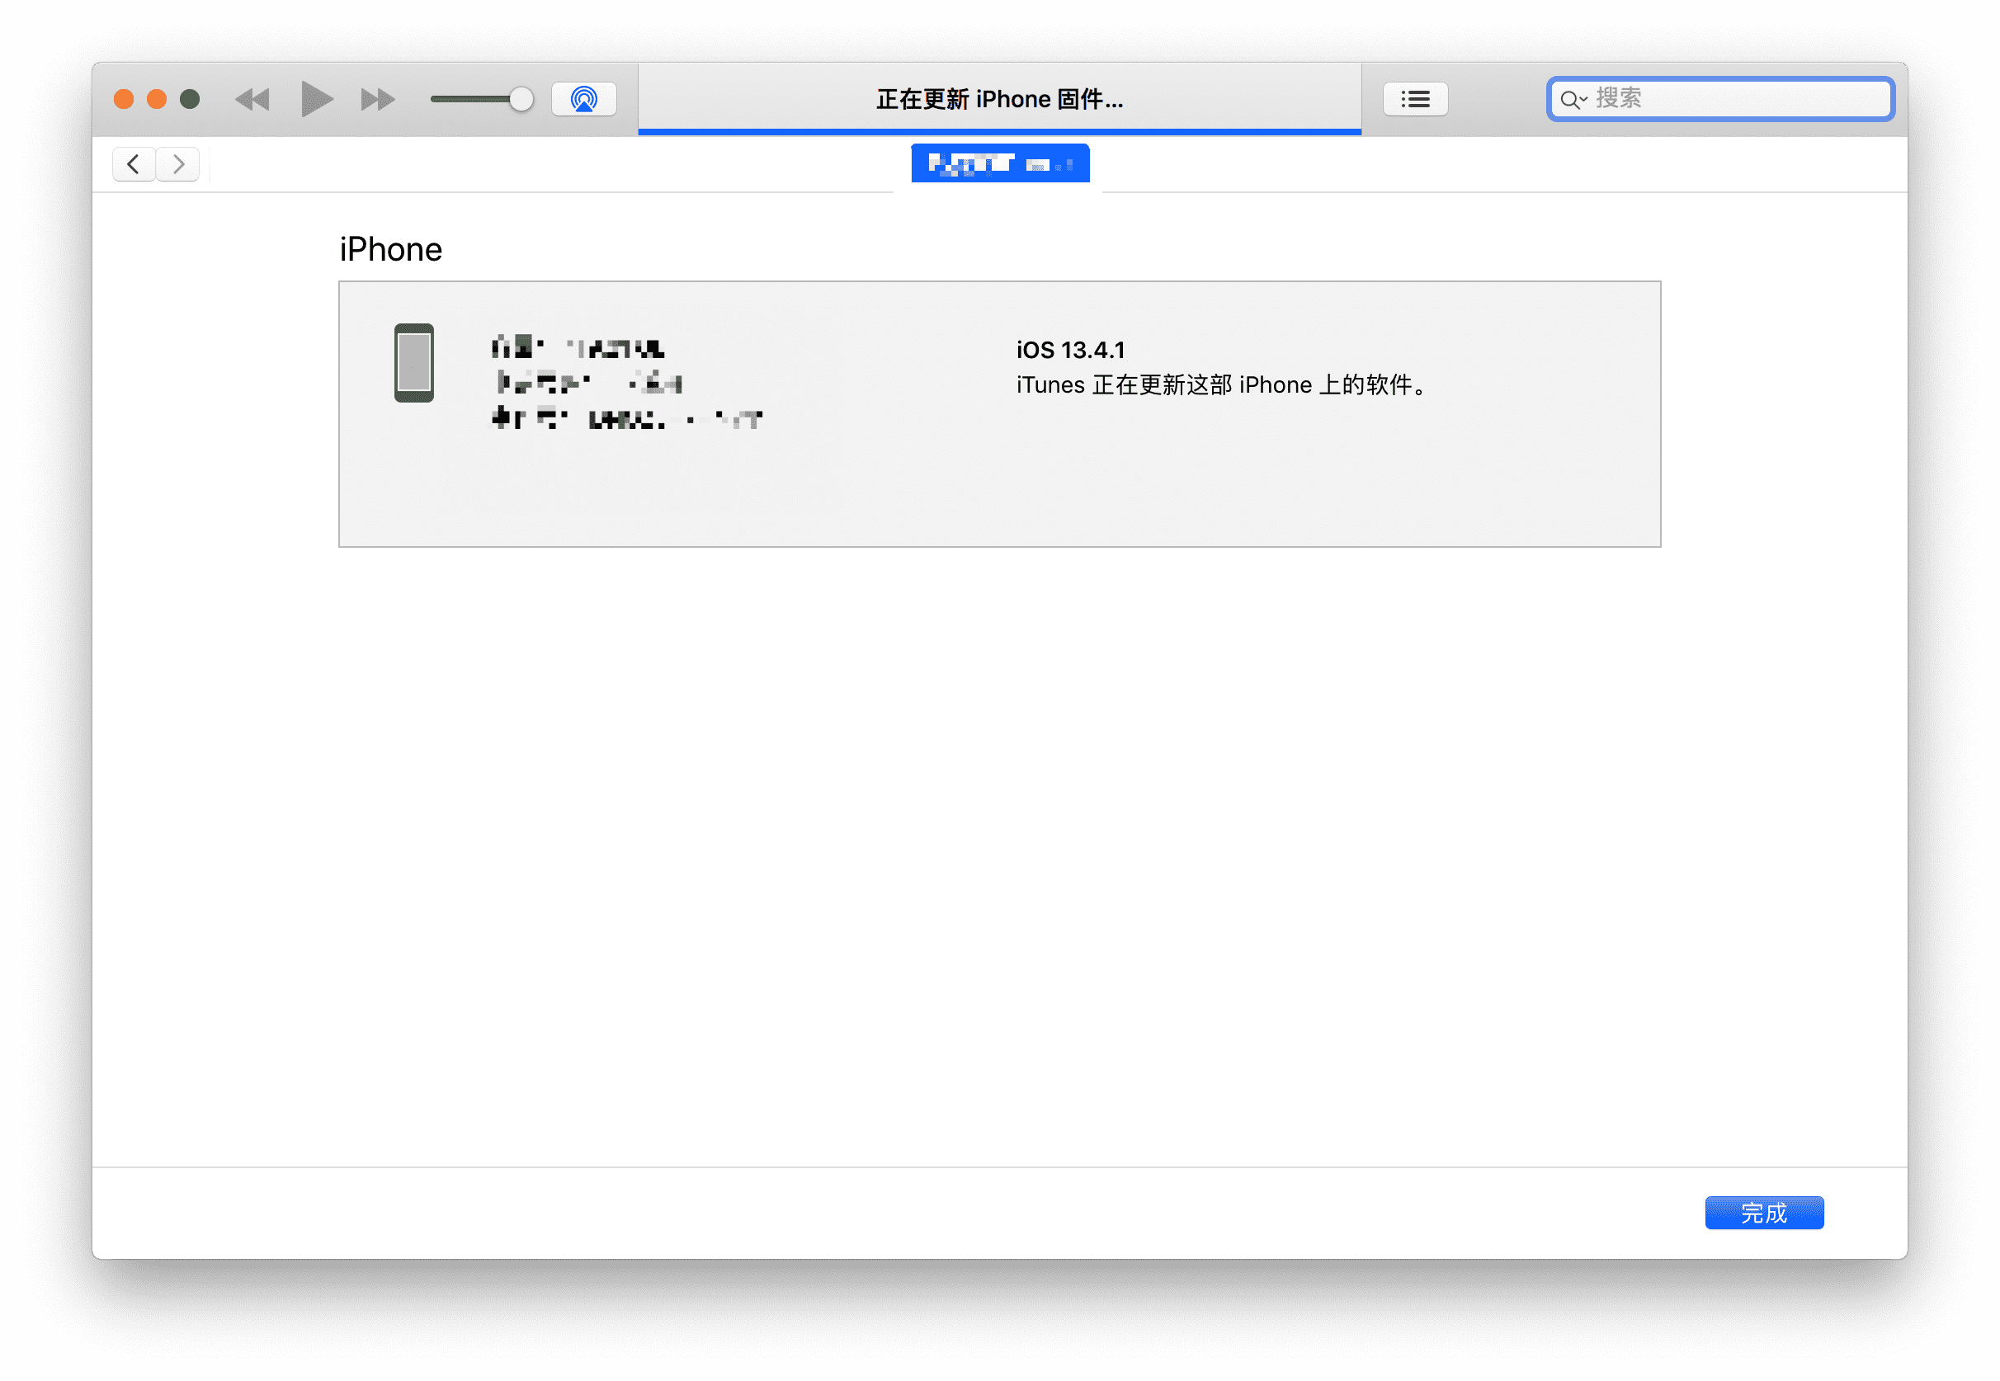The height and width of the screenshot is (1381, 2000).
Task: Click the 正在更新 iPhone 固件 status display
Action: [x=999, y=100]
